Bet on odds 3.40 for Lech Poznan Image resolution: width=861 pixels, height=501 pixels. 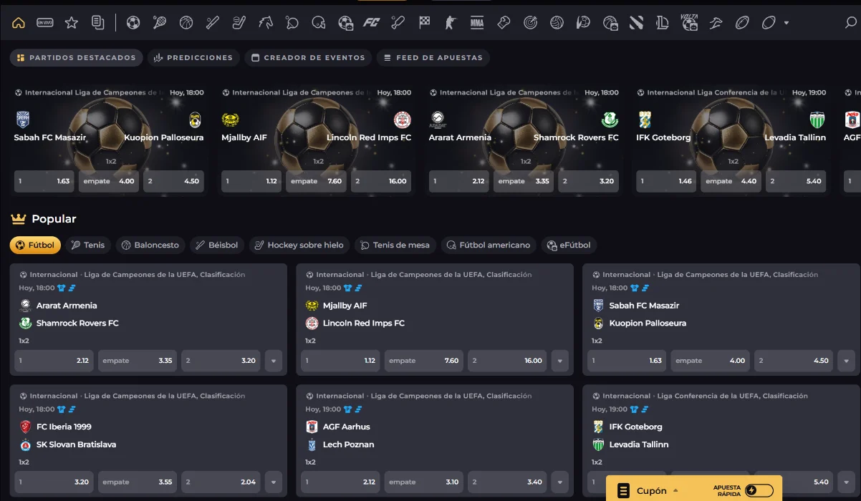[x=507, y=482]
